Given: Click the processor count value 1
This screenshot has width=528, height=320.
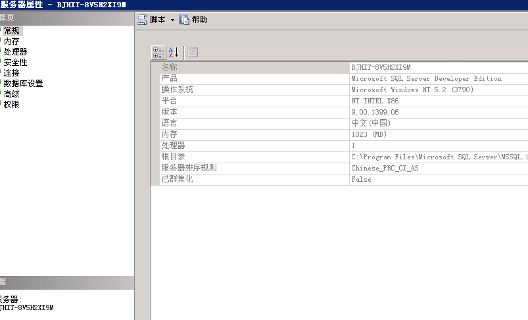Looking at the screenshot, I should point(353,146).
